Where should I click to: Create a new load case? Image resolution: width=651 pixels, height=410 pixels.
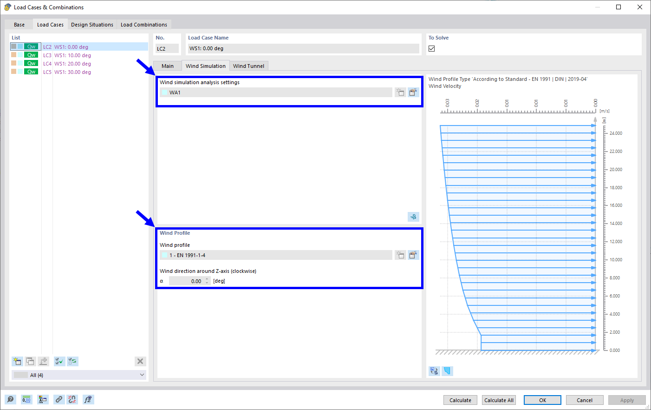point(17,361)
